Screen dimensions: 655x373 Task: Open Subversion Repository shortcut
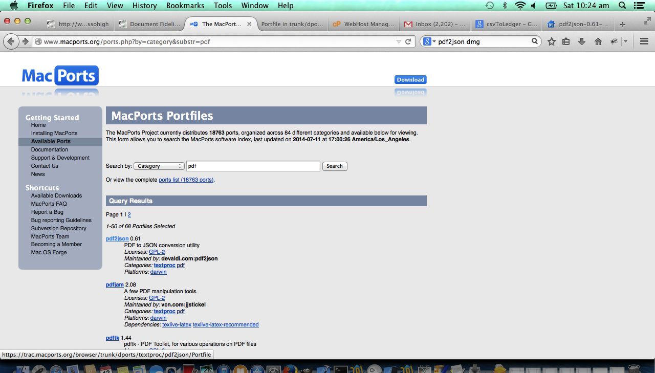tap(59, 228)
